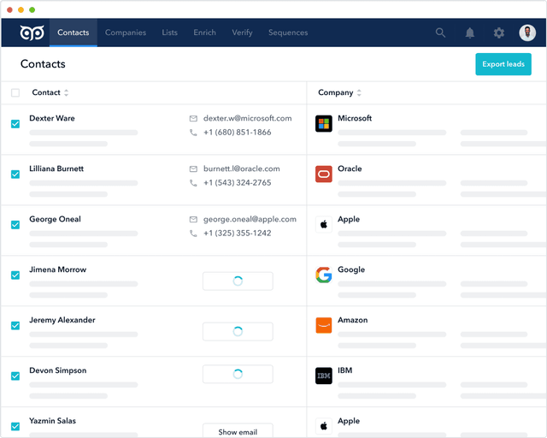Screen dimensions: 547x438
Task: Toggle select-all checkbox in Contact header
Action: tap(15, 92)
